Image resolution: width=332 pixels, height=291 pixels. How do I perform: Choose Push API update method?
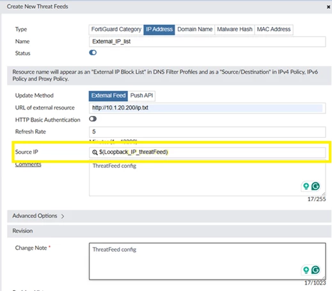[141, 96]
